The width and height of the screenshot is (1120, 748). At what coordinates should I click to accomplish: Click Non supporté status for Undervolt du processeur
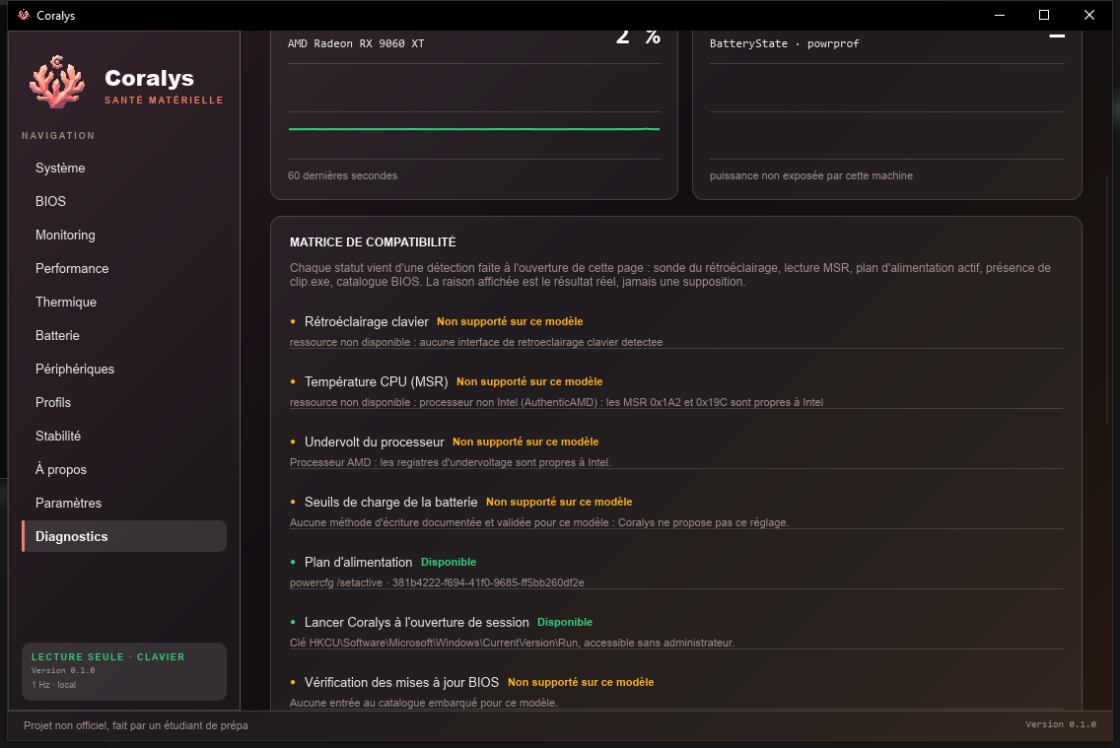click(525, 442)
